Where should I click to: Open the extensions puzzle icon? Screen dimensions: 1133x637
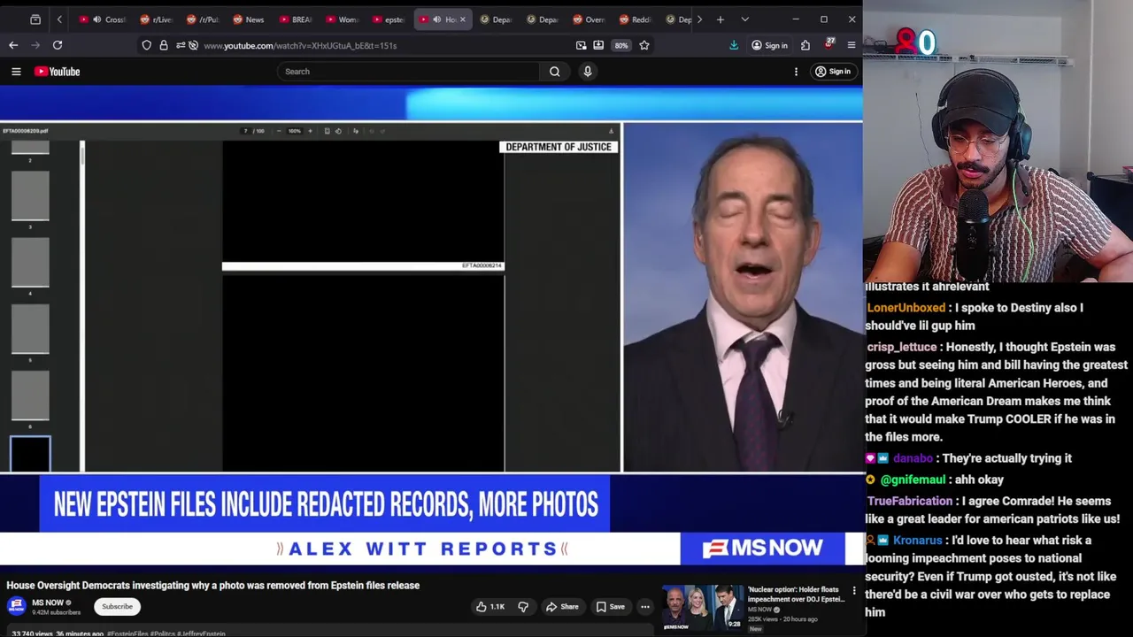click(x=805, y=45)
